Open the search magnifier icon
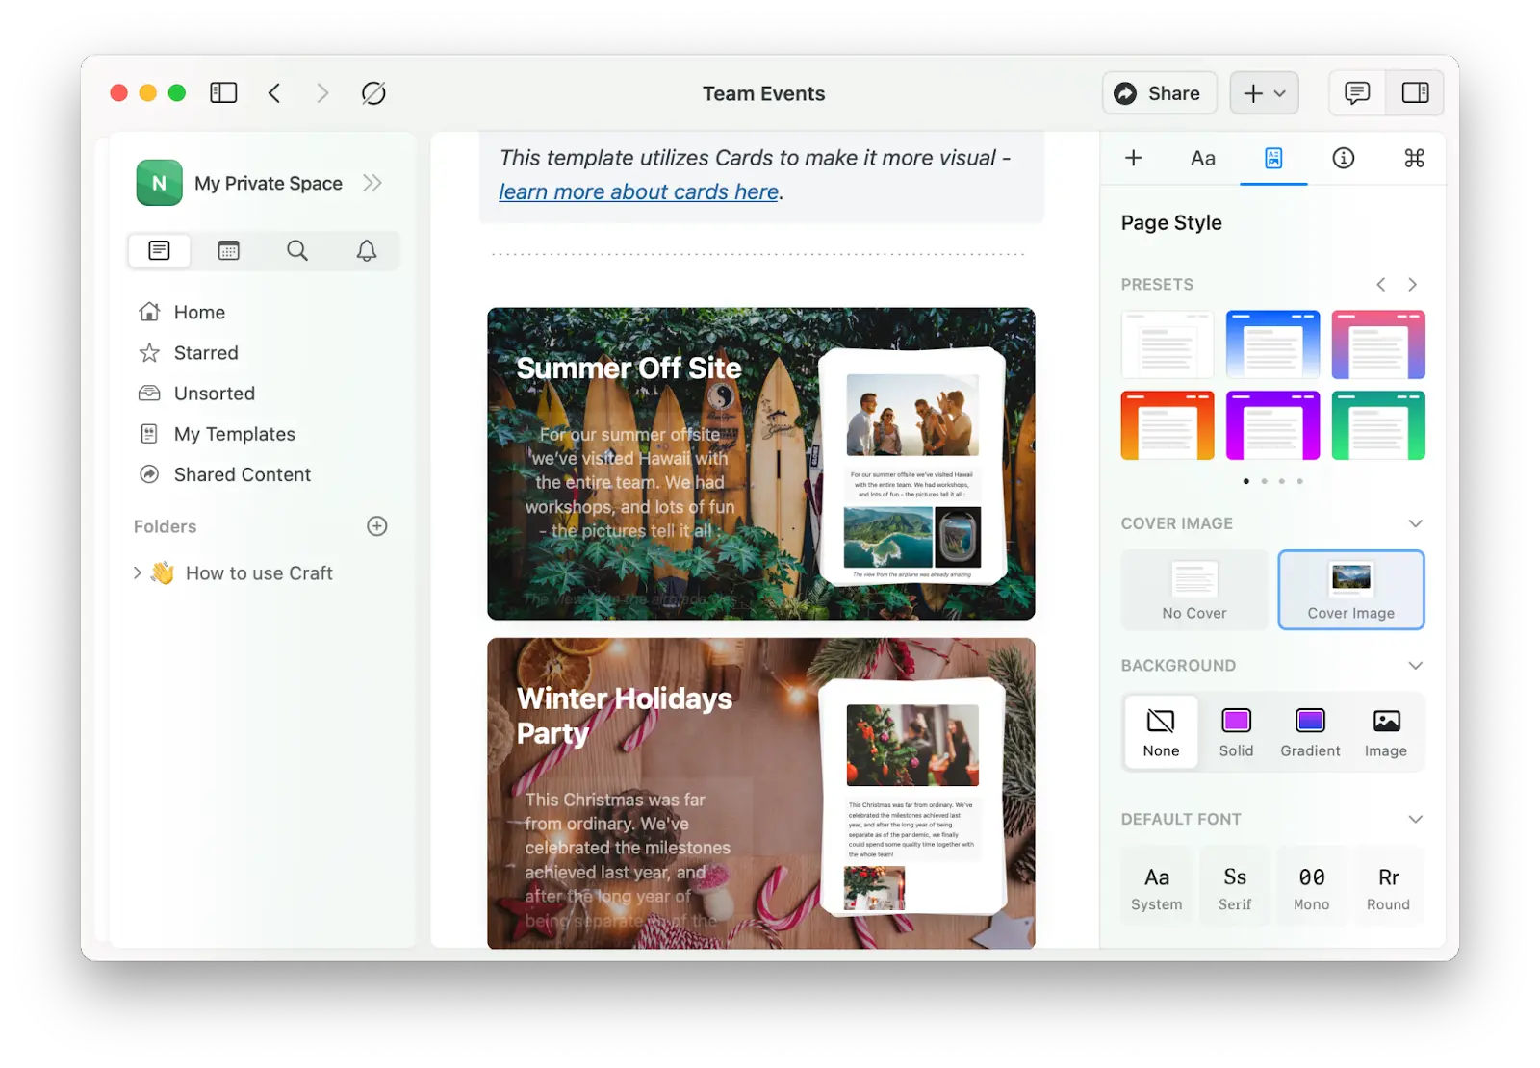The height and width of the screenshot is (1068, 1540). 297,251
